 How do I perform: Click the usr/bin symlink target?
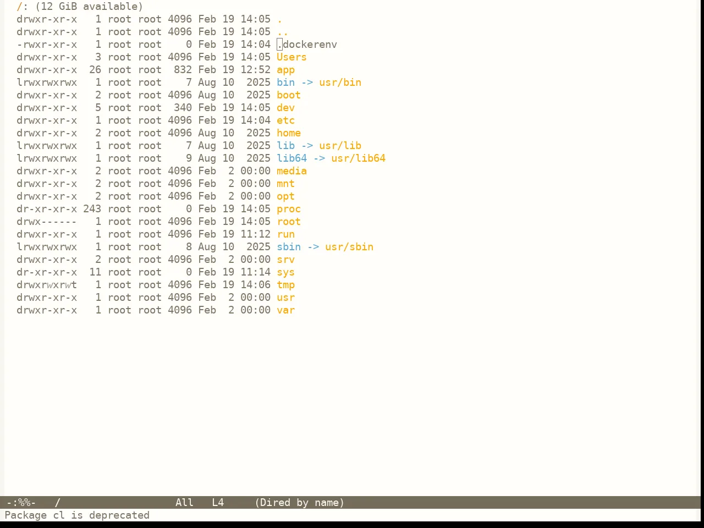pyautogui.click(x=340, y=82)
